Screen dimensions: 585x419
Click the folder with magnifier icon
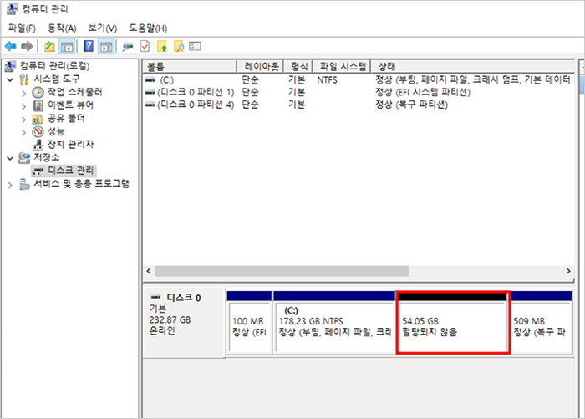tap(179, 46)
